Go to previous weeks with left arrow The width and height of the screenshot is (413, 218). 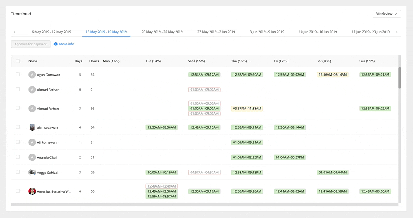pyautogui.click(x=15, y=32)
